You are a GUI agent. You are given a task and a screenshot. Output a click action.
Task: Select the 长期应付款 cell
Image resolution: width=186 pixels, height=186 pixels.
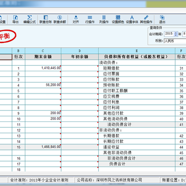137,142
